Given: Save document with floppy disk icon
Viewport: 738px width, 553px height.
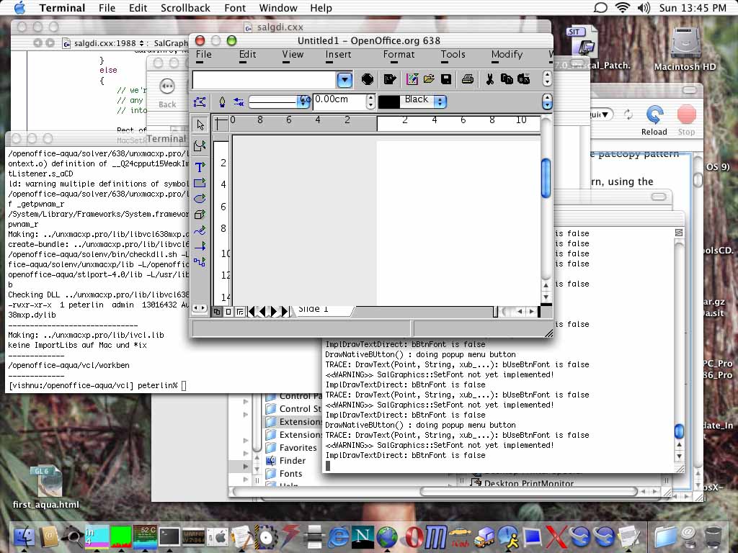Looking at the screenshot, I should [446, 79].
